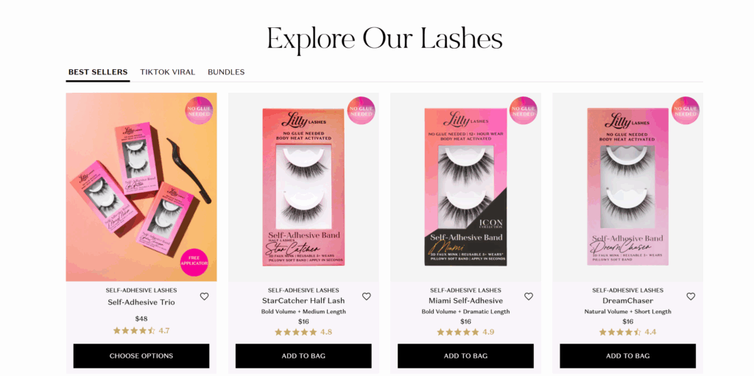
Task: Open the 4.9 star rating for Miami
Action: pos(465,332)
